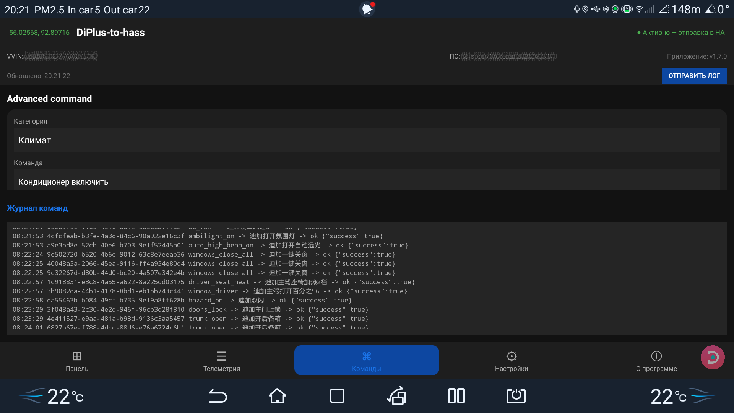Go to the home screen icon
The height and width of the screenshot is (413, 734).
[278, 396]
